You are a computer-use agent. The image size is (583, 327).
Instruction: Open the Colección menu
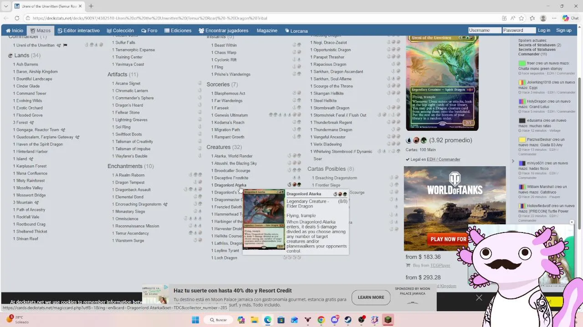[x=120, y=30]
